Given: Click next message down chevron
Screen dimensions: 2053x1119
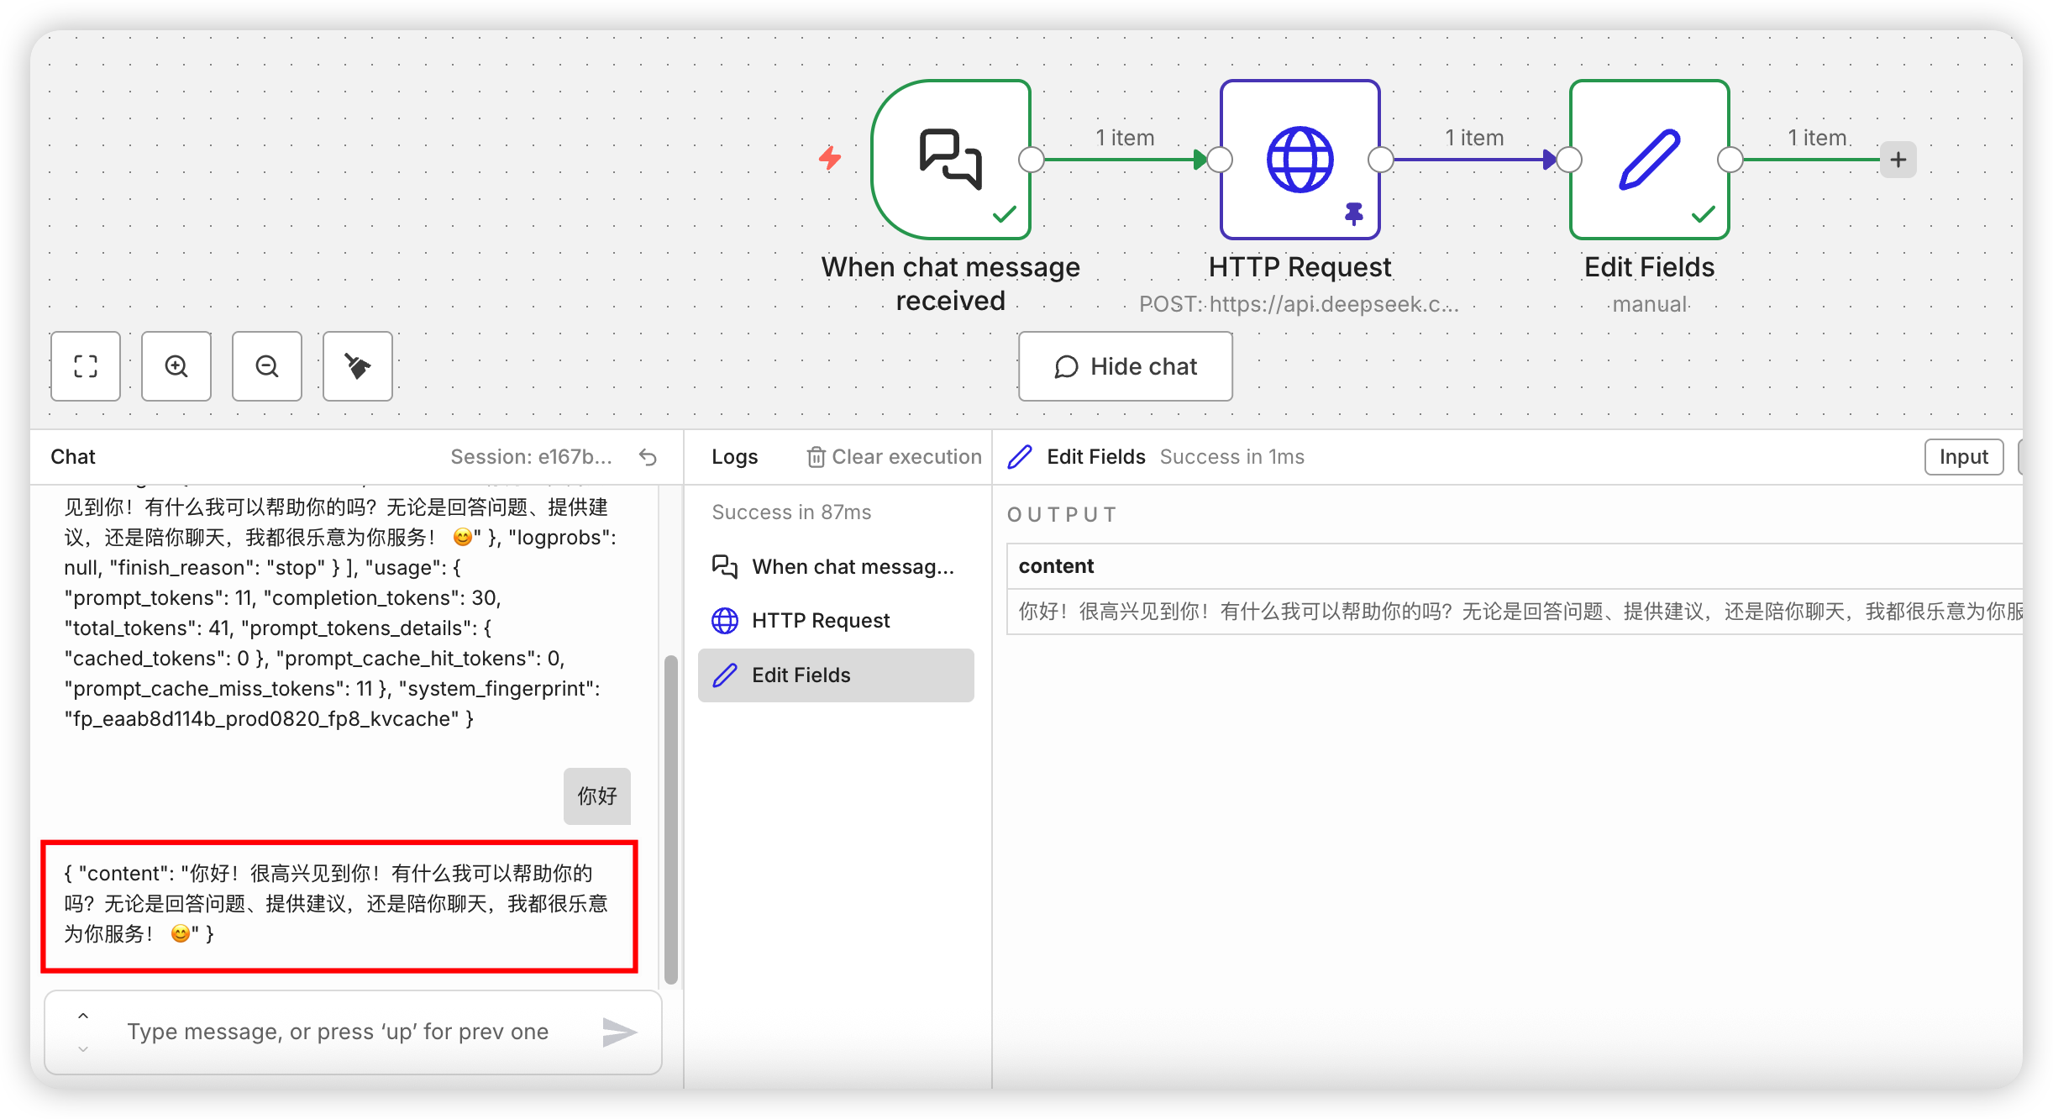Looking at the screenshot, I should click(83, 1048).
